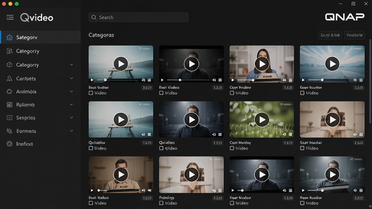The width and height of the screenshot is (372, 209).
Task: Click volume icon on sunburst sky video
Action: pos(355,80)
